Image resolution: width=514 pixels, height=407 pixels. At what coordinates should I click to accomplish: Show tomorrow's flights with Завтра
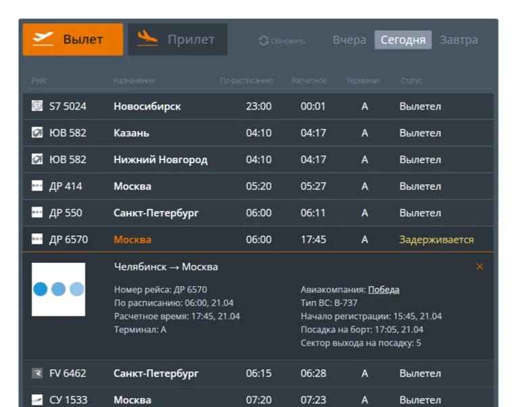[x=459, y=40]
